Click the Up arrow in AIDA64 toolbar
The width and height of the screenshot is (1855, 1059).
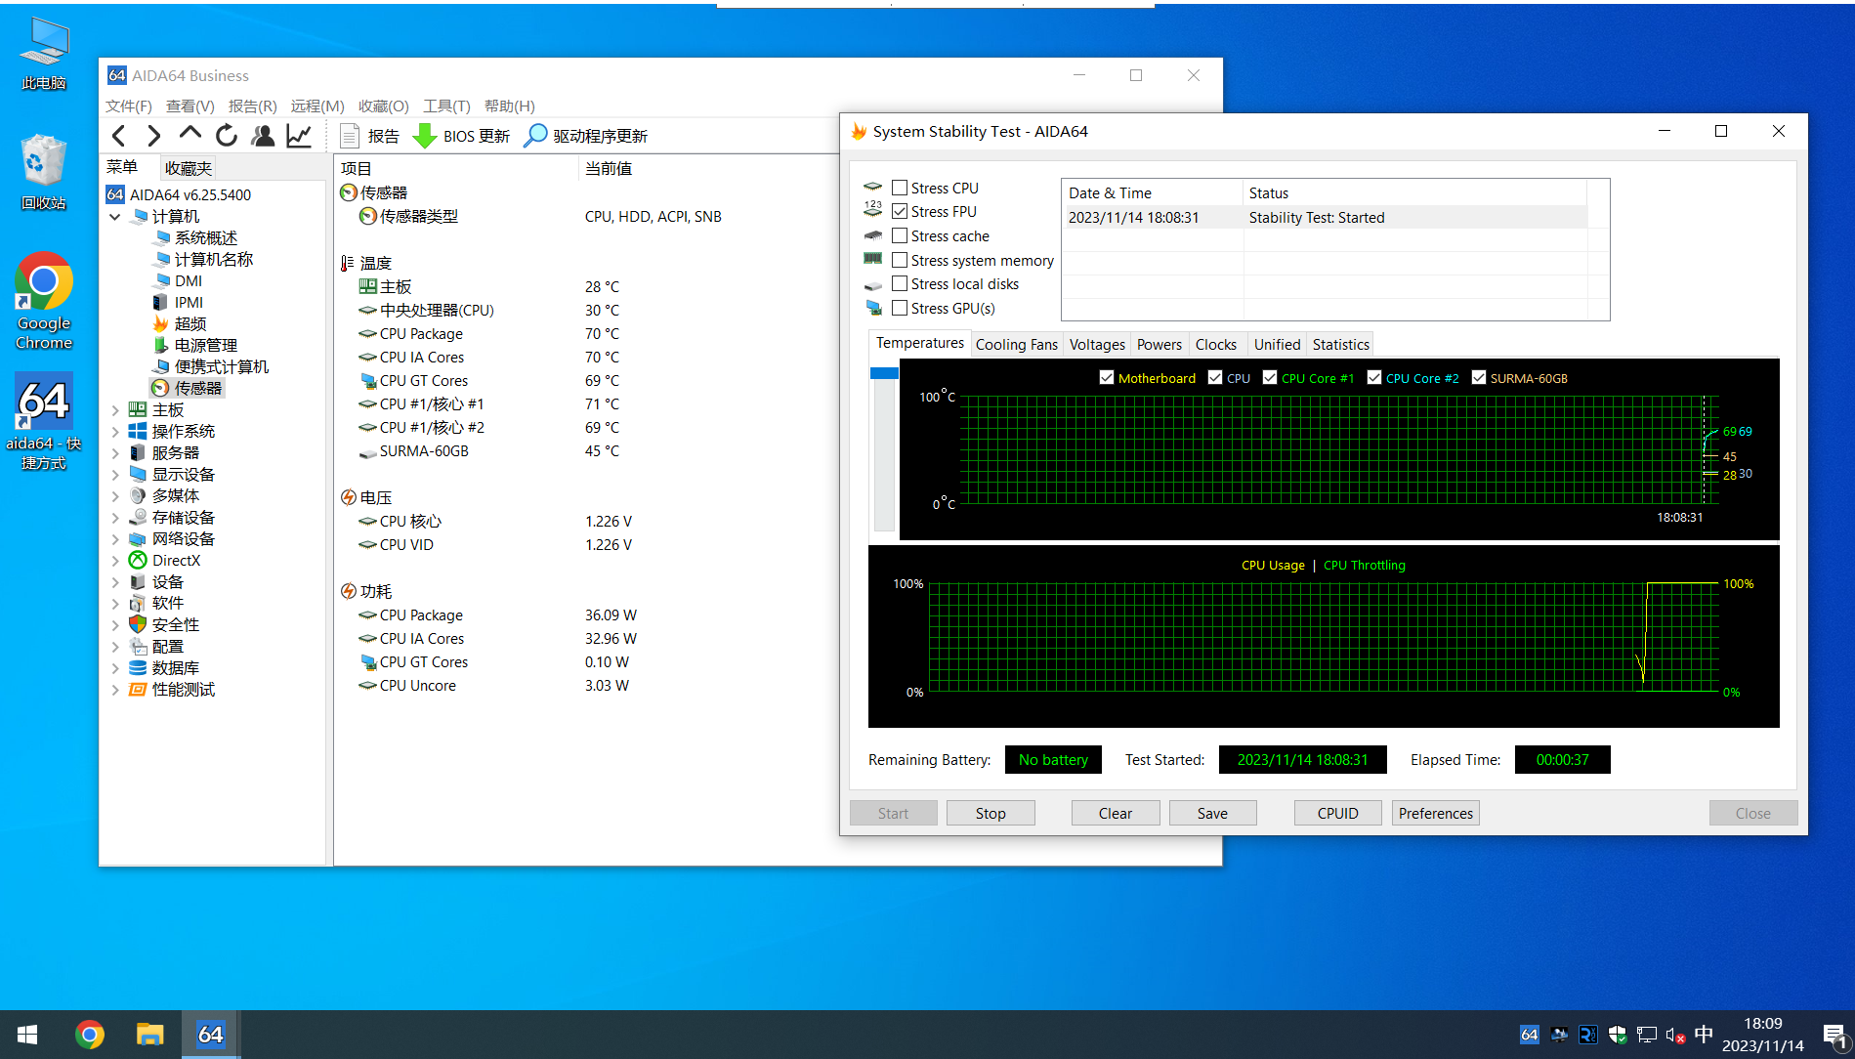[190, 135]
